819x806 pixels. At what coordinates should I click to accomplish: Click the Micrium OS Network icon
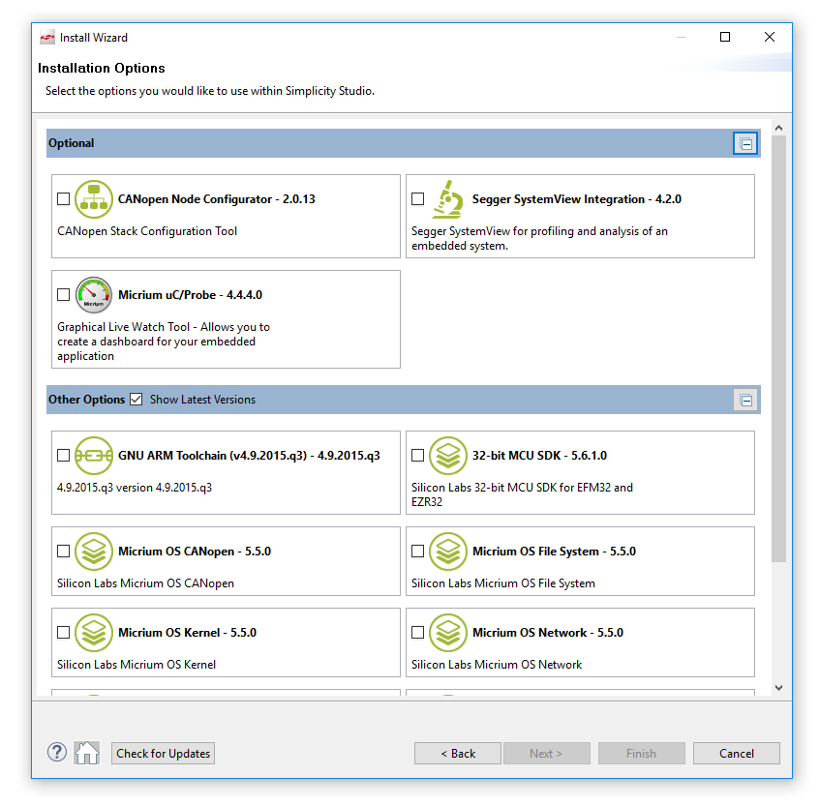coord(447,633)
